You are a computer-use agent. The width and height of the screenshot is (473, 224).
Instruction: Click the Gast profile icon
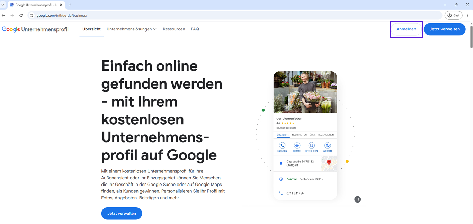pos(453,15)
